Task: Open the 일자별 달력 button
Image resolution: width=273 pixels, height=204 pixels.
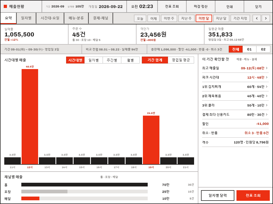Action: click(x=218, y=195)
